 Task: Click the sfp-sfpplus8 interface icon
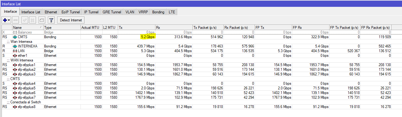(x=15, y=107)
